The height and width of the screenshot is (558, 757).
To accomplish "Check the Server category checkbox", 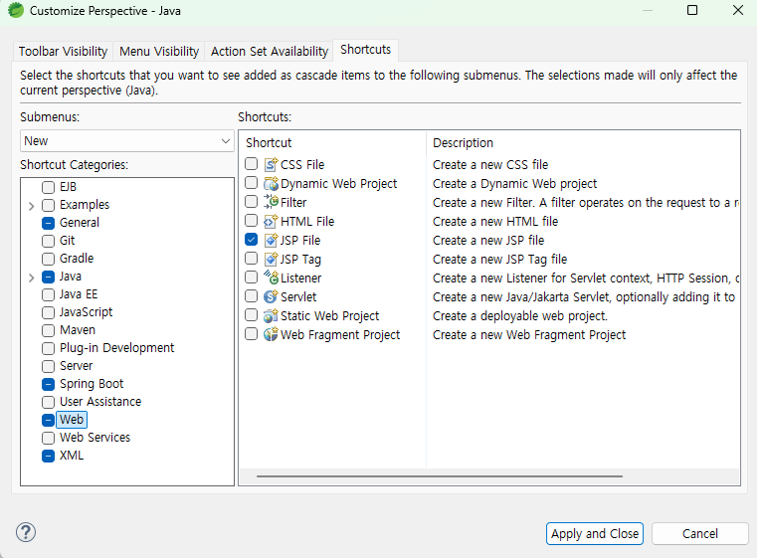I will click(49, 366).
